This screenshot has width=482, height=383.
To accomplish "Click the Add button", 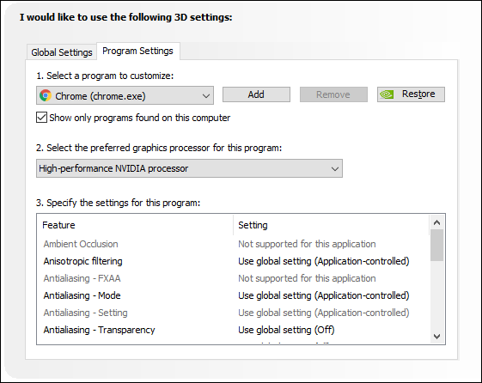I will click(x=256, y=94).
